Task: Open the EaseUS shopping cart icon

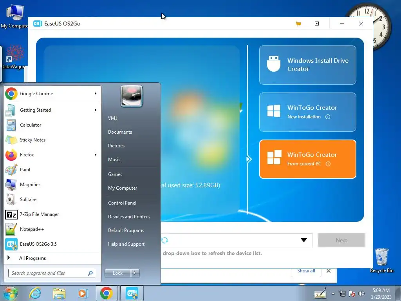Action: click(298, 24)
